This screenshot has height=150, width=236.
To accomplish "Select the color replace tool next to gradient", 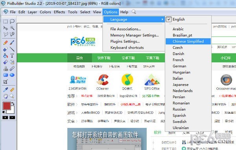I will [12, 62].
